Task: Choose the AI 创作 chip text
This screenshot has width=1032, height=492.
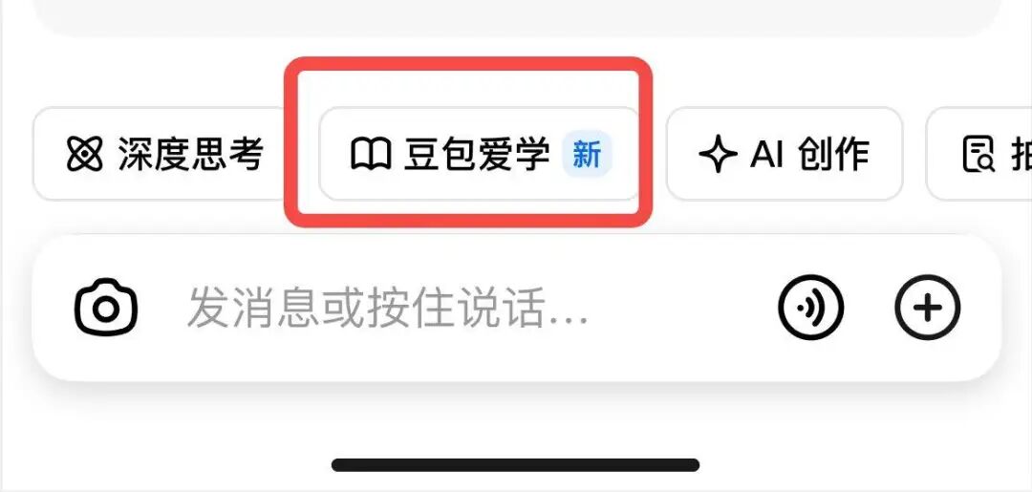Action: click(x=809, y=155)
